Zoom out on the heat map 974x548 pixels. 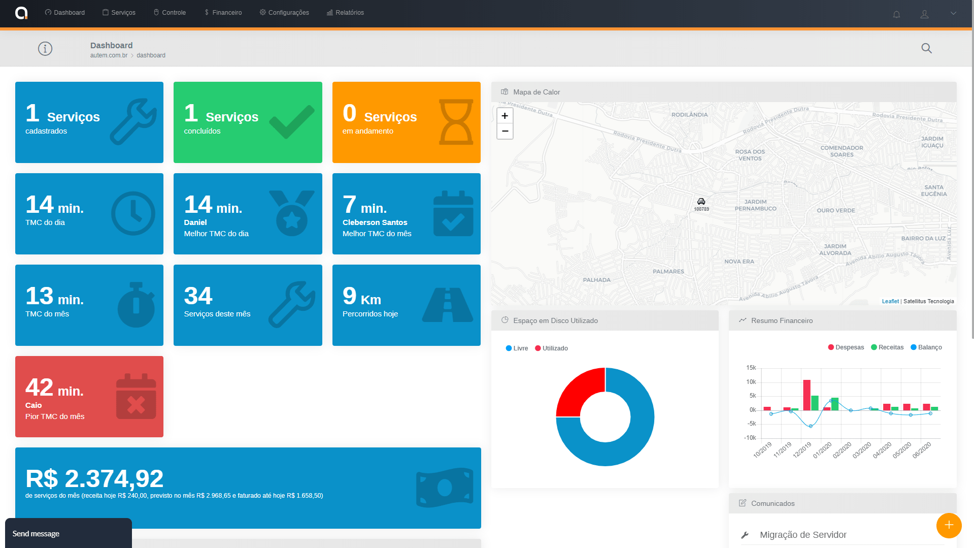(505, 131)
